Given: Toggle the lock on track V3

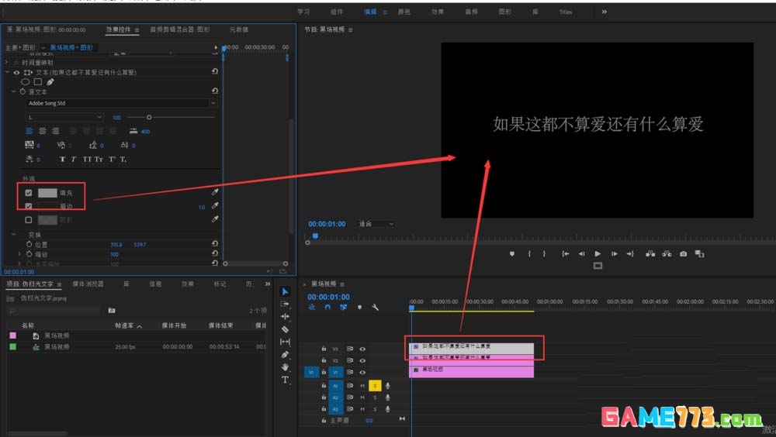Looking at the screenshot, I should [x=324, y=349].
